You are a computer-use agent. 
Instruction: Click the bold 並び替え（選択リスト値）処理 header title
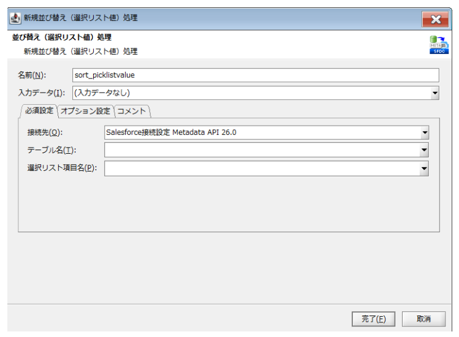(x=62, y=38)
